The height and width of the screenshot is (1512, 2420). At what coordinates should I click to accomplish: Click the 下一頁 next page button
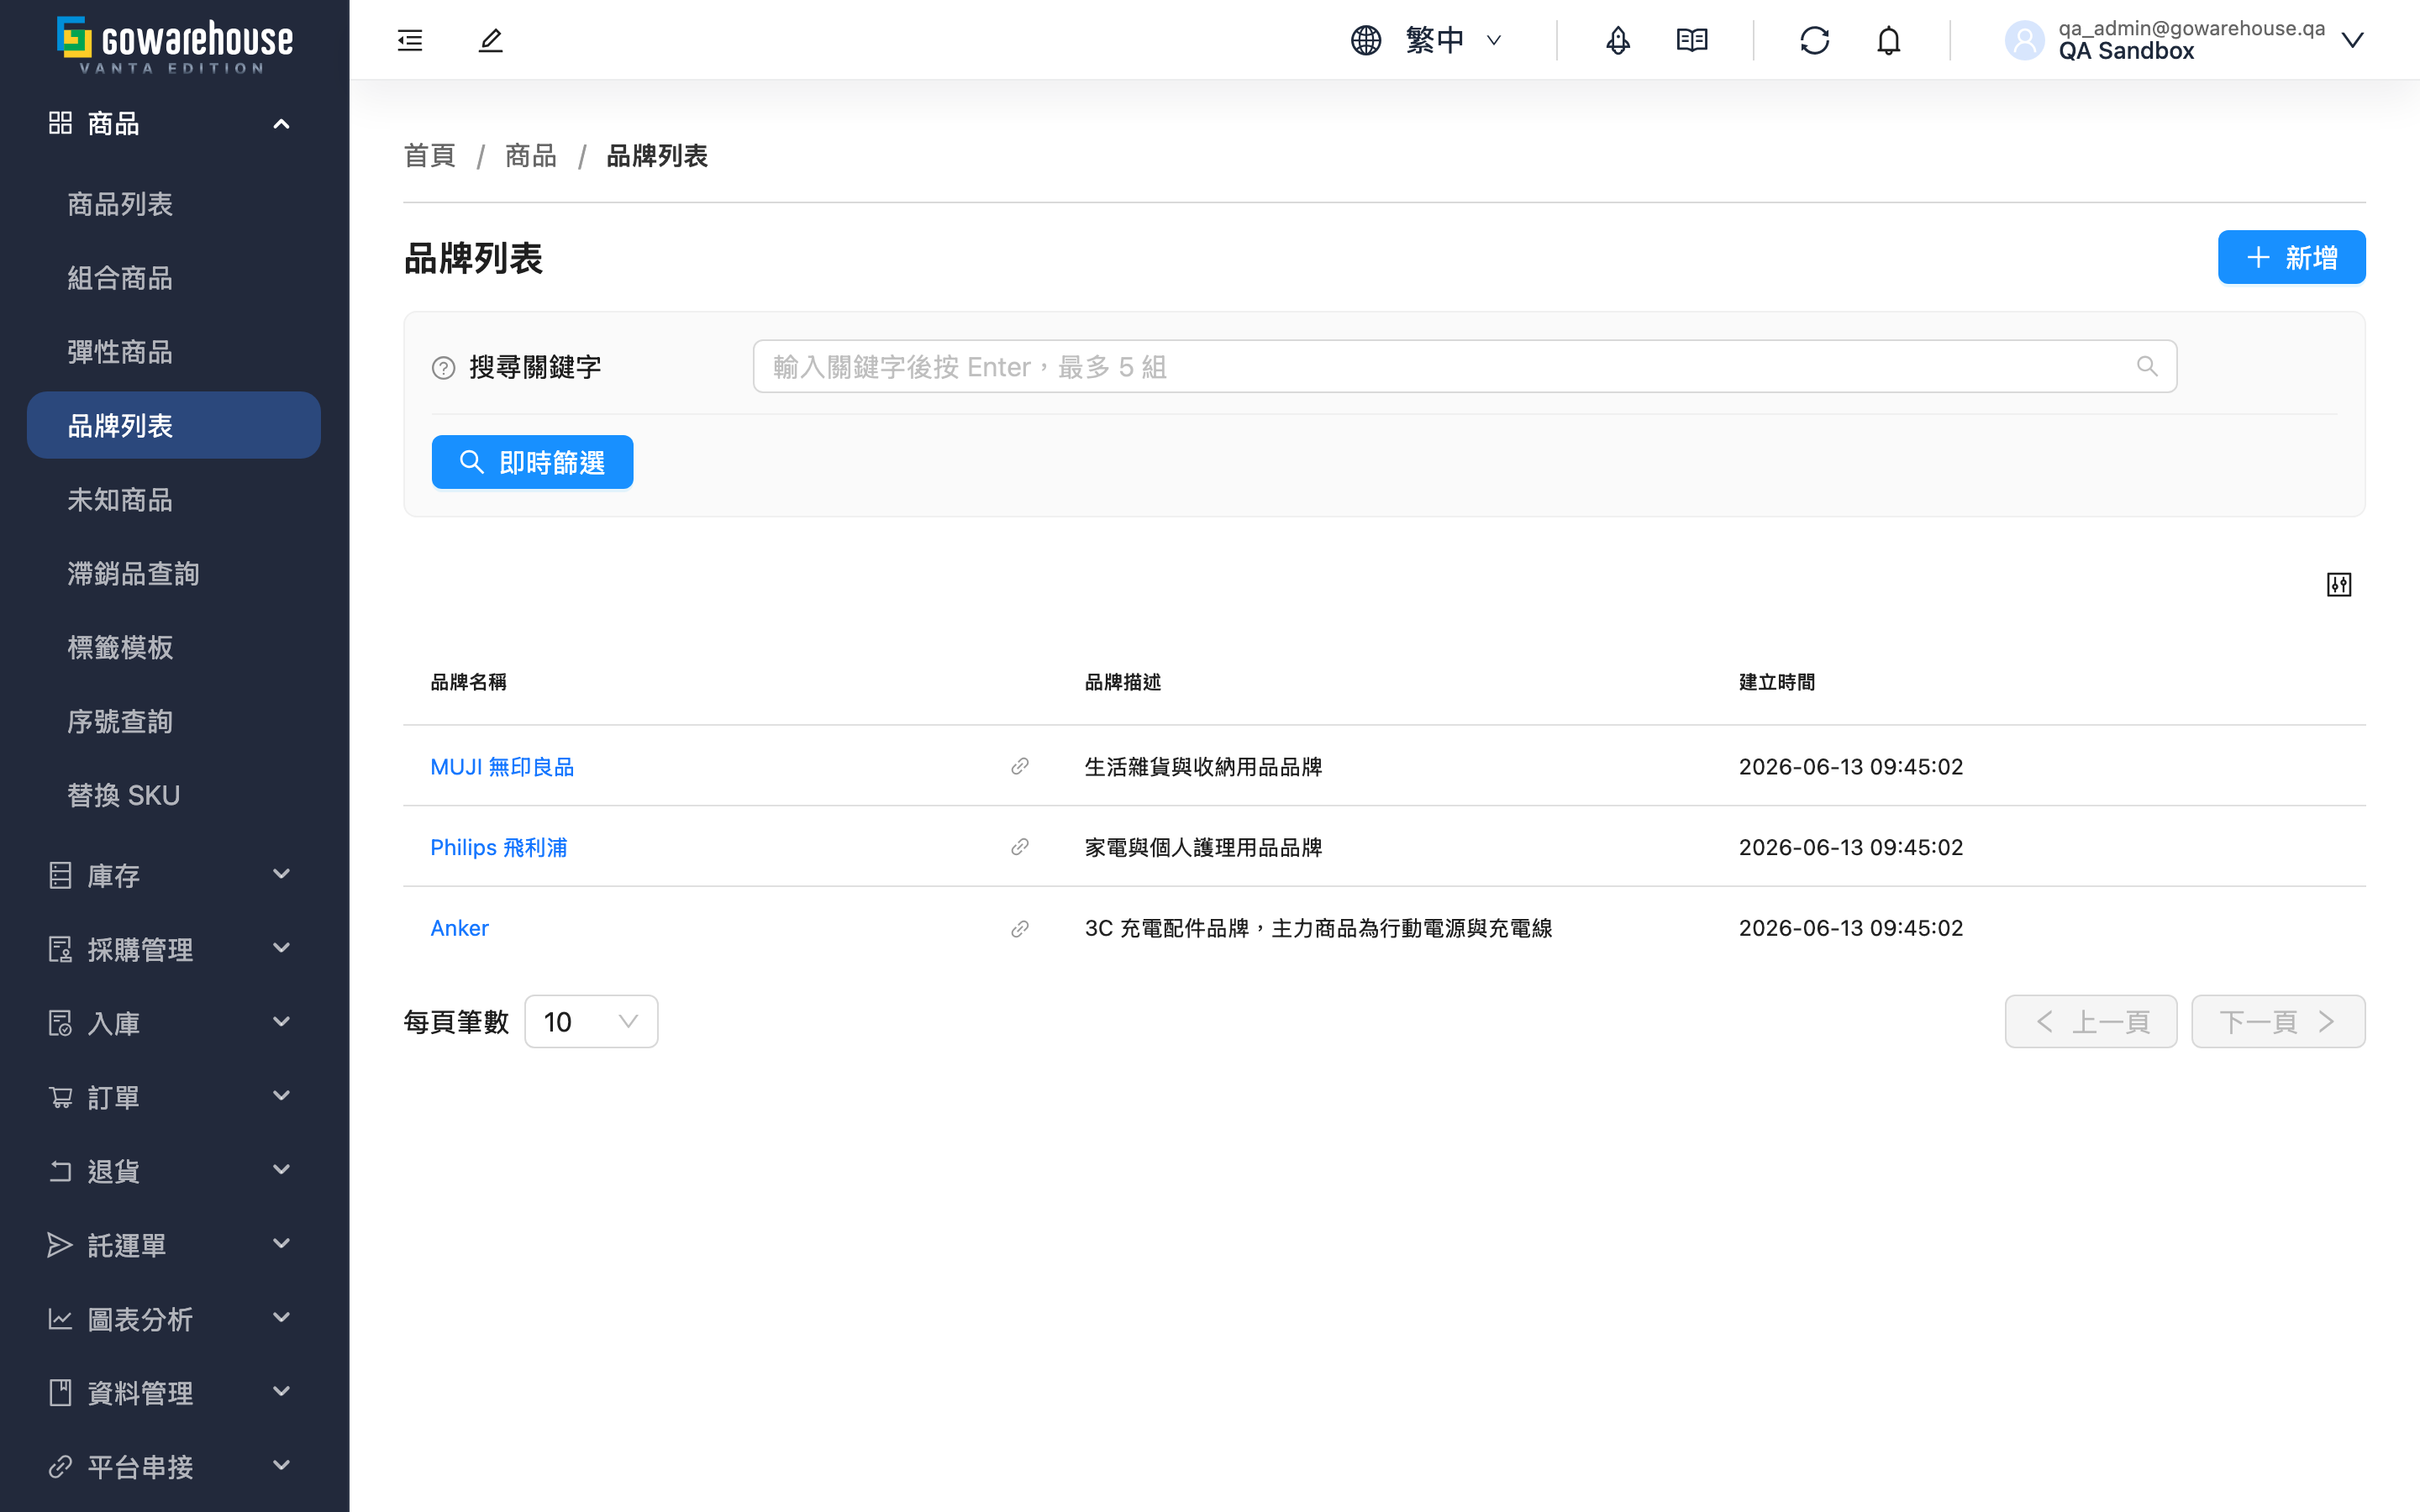point(2278,1021)
